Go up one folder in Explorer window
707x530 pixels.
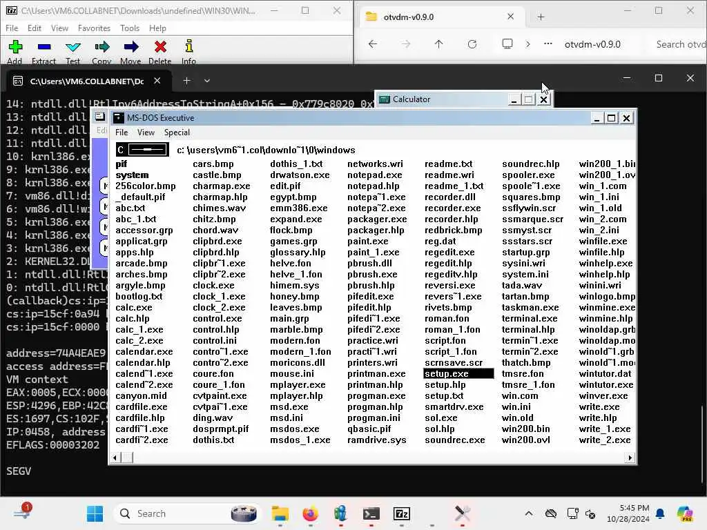coord(438,44)
